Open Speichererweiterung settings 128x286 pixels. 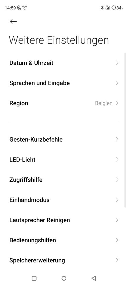click(64, 260)
